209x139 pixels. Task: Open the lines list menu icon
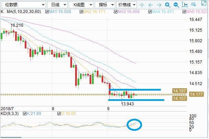tap(193, 5)
